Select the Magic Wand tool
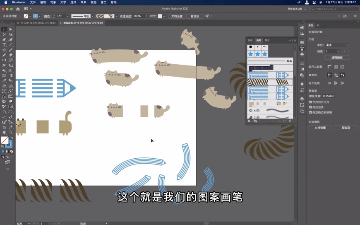 coord(4,34)
